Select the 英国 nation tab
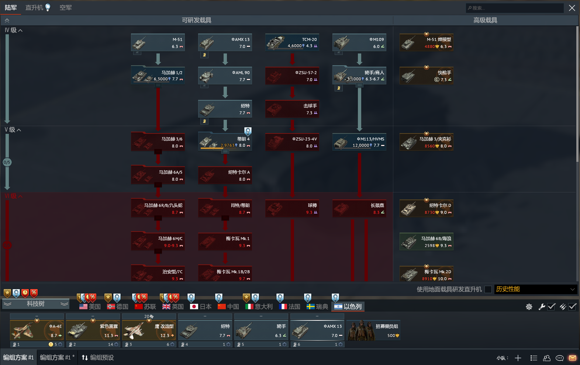580x365 pixels. 173,306
